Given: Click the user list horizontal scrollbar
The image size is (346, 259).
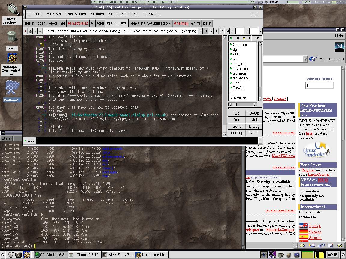Looking at the screenshot, I should pyautogui.click(x=242, y=105).
